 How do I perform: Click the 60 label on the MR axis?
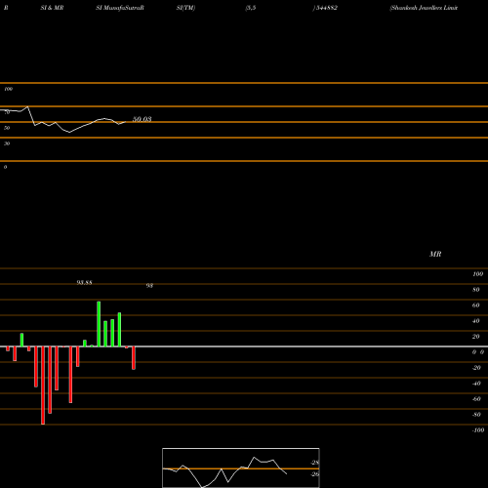475,305
